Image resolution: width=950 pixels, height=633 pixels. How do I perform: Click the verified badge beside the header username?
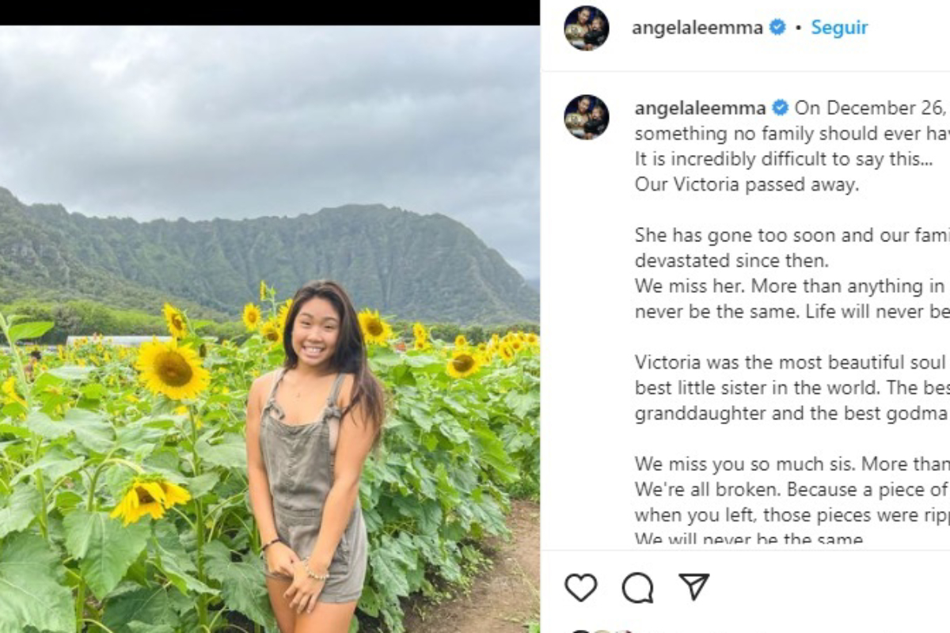(777, 28)
